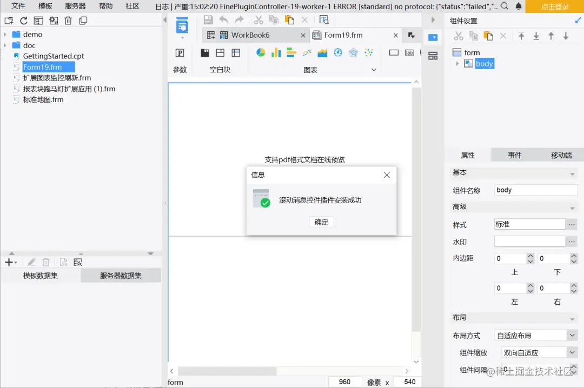Undo the last action with undo arrow
The height and width of the screenshot is (388, 584).
(224, 19)
